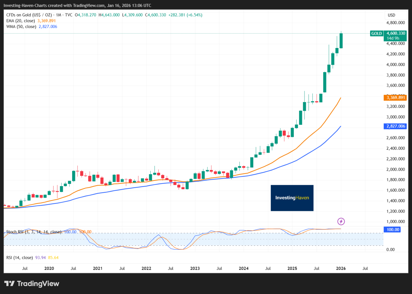
Task: Click the blue 100.00 Stoch RSI value tag
Action: coord(392,229)
